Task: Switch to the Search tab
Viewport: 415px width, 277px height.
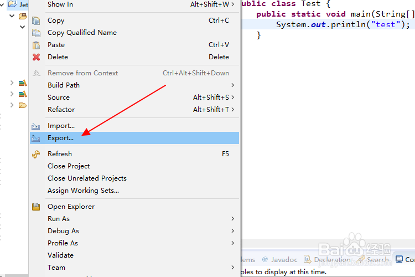Action: [x=373, y=259]
